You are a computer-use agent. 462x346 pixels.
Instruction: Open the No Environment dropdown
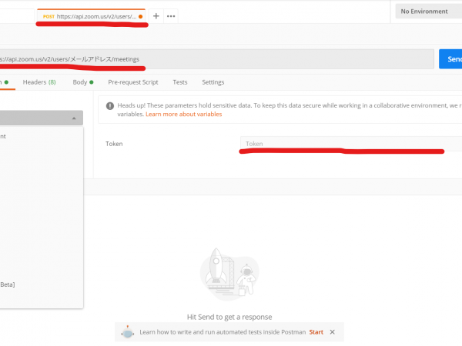428,12
